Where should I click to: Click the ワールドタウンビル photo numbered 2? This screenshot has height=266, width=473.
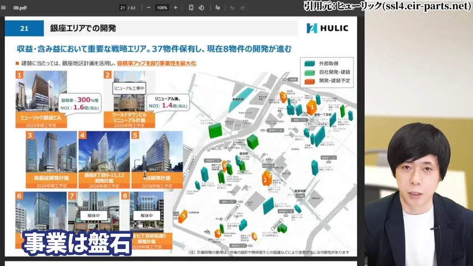[x=130, y=91]
